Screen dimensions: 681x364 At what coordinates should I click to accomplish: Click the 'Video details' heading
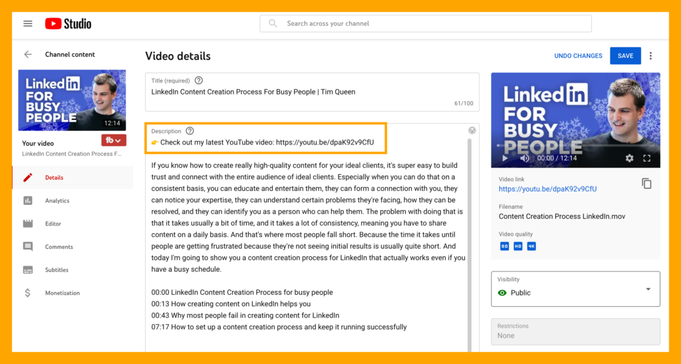[178, 56]
